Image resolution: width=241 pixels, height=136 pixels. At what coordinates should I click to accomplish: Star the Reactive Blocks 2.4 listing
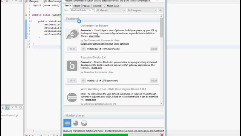[72, 80]
